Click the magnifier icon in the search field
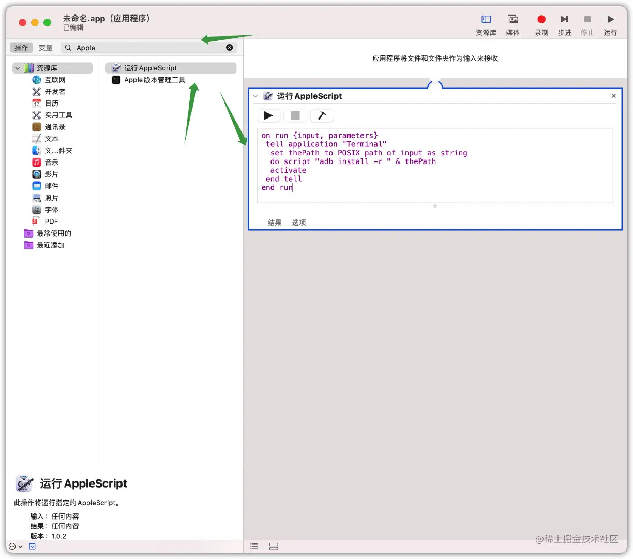This screenshot has width=633, height=559. point(68,48)
